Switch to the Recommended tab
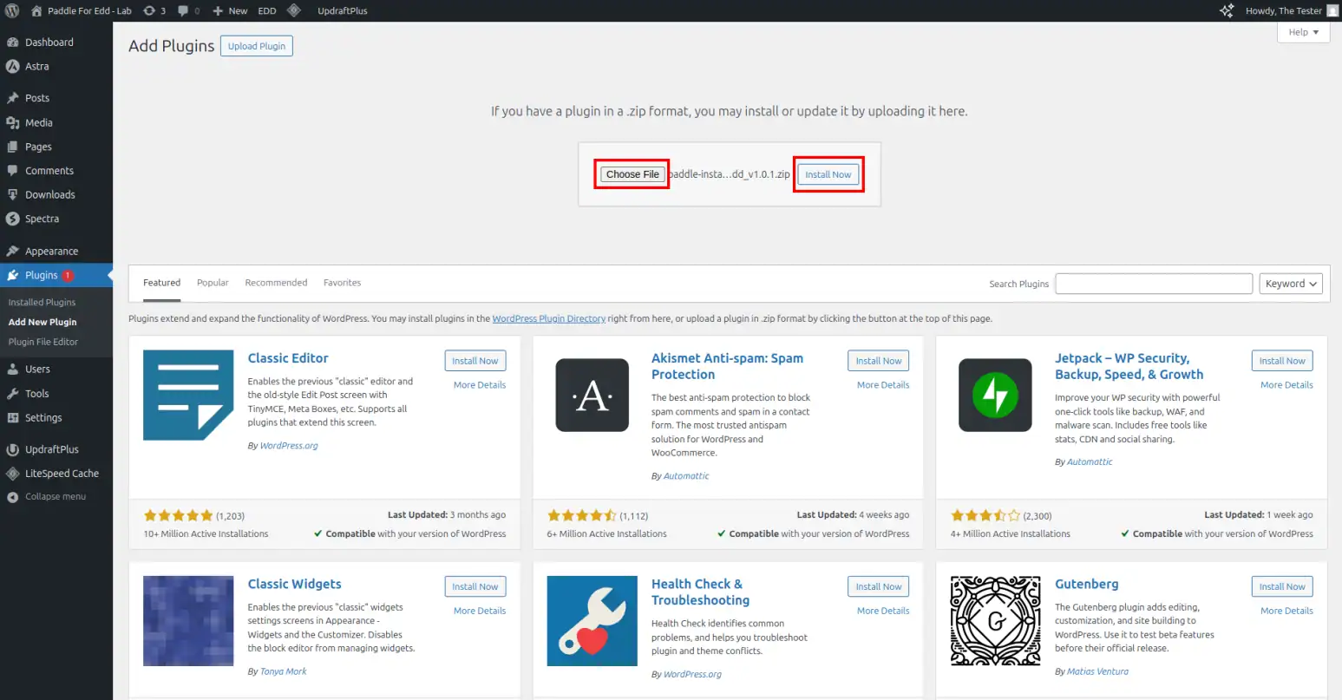The height and width of the screenshot is (700, 1342). [276, 283]
